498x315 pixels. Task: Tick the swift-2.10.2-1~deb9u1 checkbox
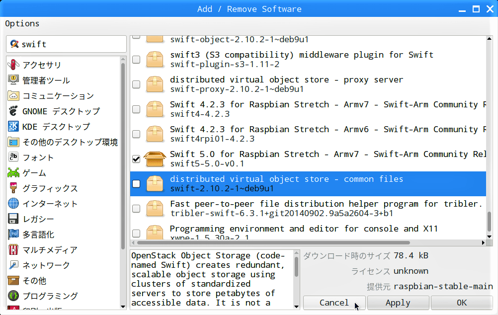tap(136, 183)
